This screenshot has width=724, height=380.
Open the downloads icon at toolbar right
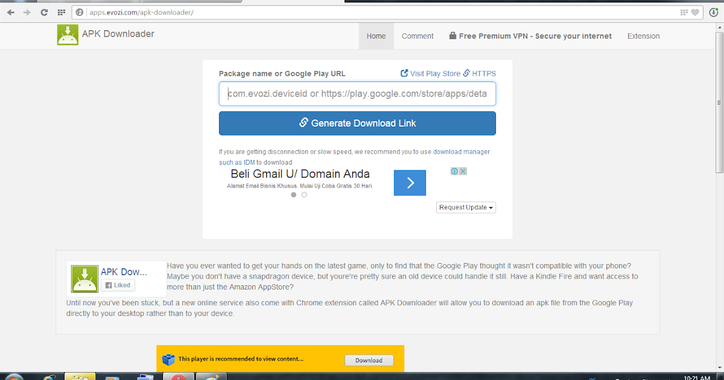714,12
